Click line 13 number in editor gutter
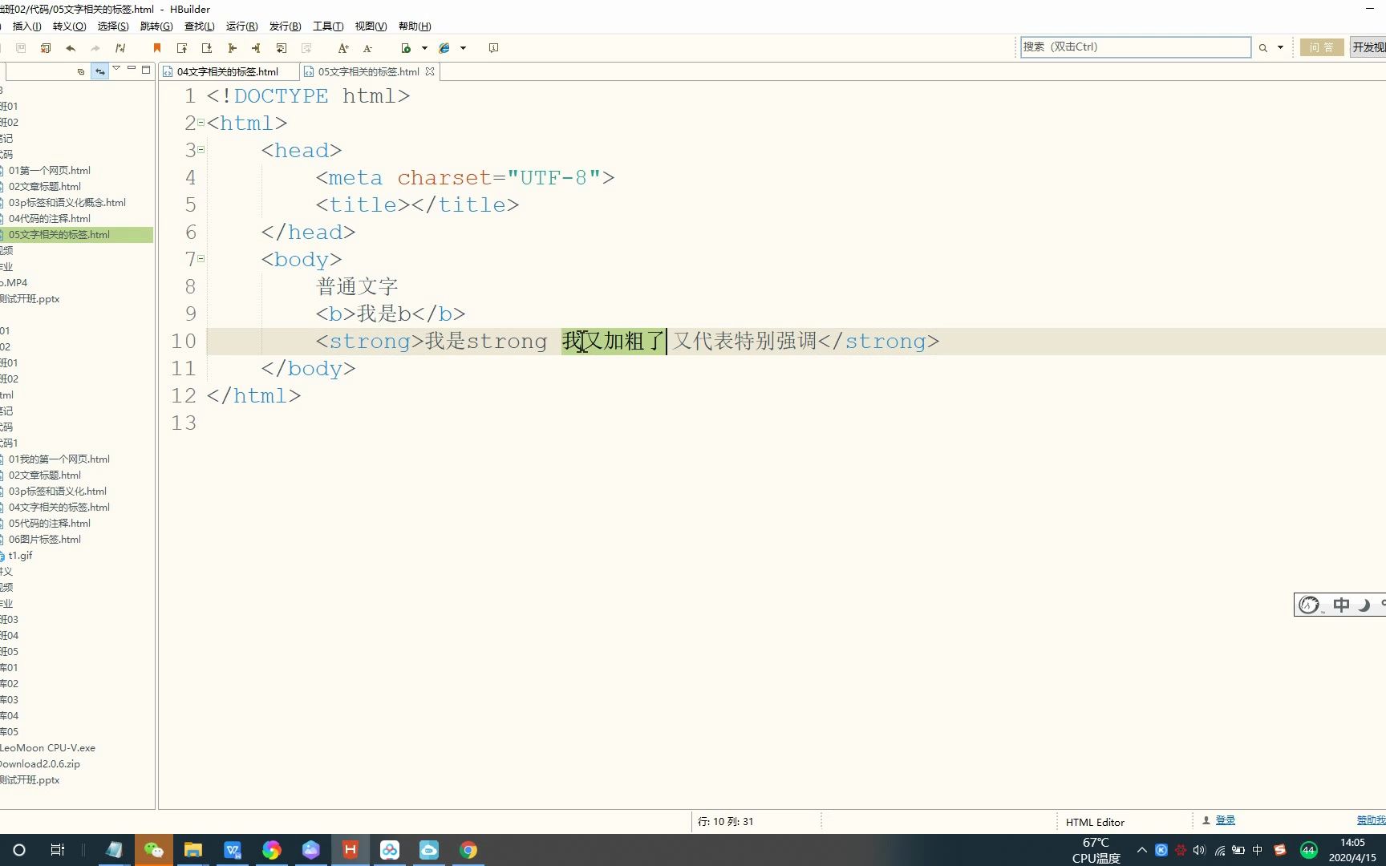The image size is (1386, 866). [x=184, y=423]
